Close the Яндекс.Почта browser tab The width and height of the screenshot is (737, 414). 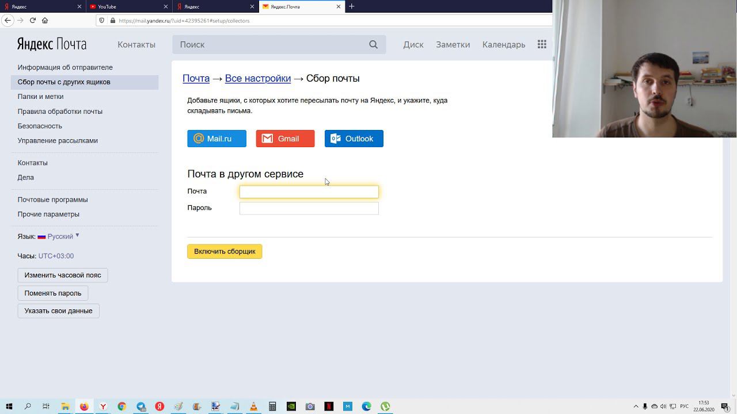point(339,6)
